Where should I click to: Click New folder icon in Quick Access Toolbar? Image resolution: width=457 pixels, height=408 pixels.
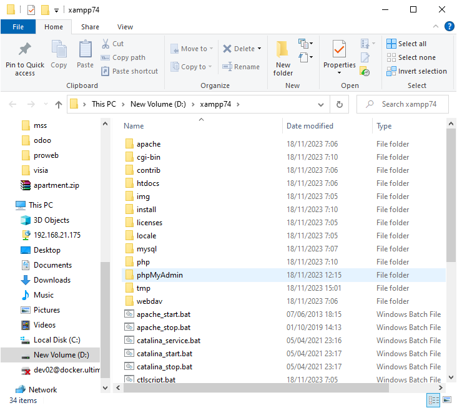[45, 10]
